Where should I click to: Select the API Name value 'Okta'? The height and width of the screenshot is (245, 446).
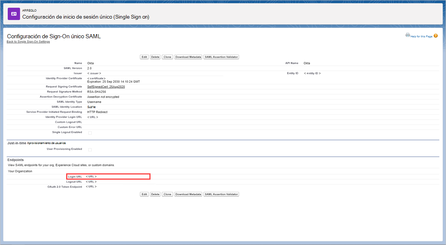307,63
